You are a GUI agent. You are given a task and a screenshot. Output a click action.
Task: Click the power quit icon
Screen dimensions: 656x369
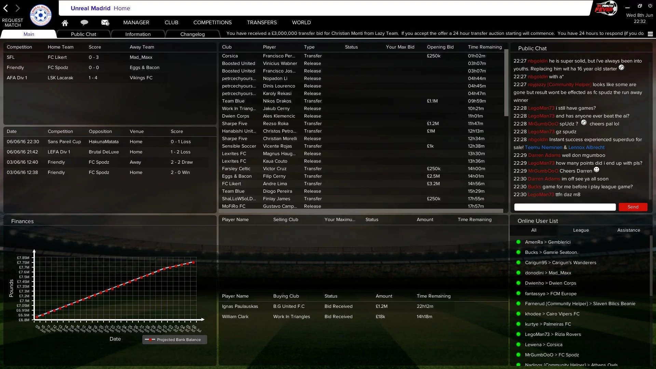coord(650,5)
